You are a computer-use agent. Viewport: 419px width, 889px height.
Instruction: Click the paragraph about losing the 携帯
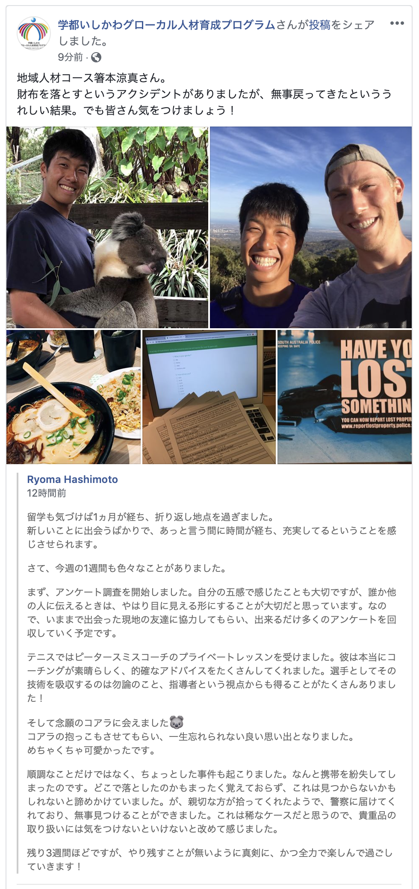click(212, 801)
